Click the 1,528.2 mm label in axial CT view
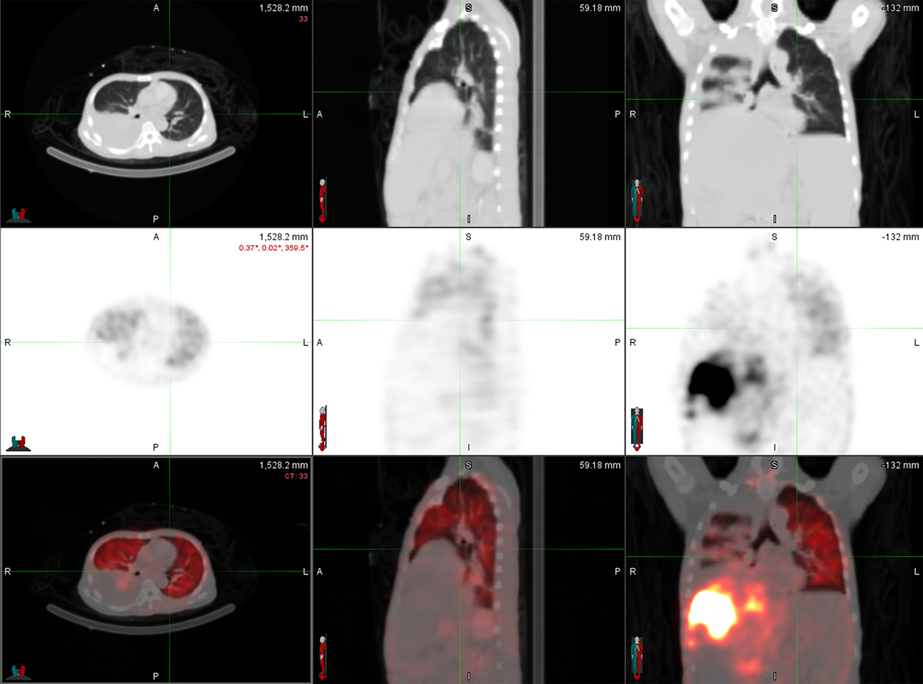 tap(283, 7)
